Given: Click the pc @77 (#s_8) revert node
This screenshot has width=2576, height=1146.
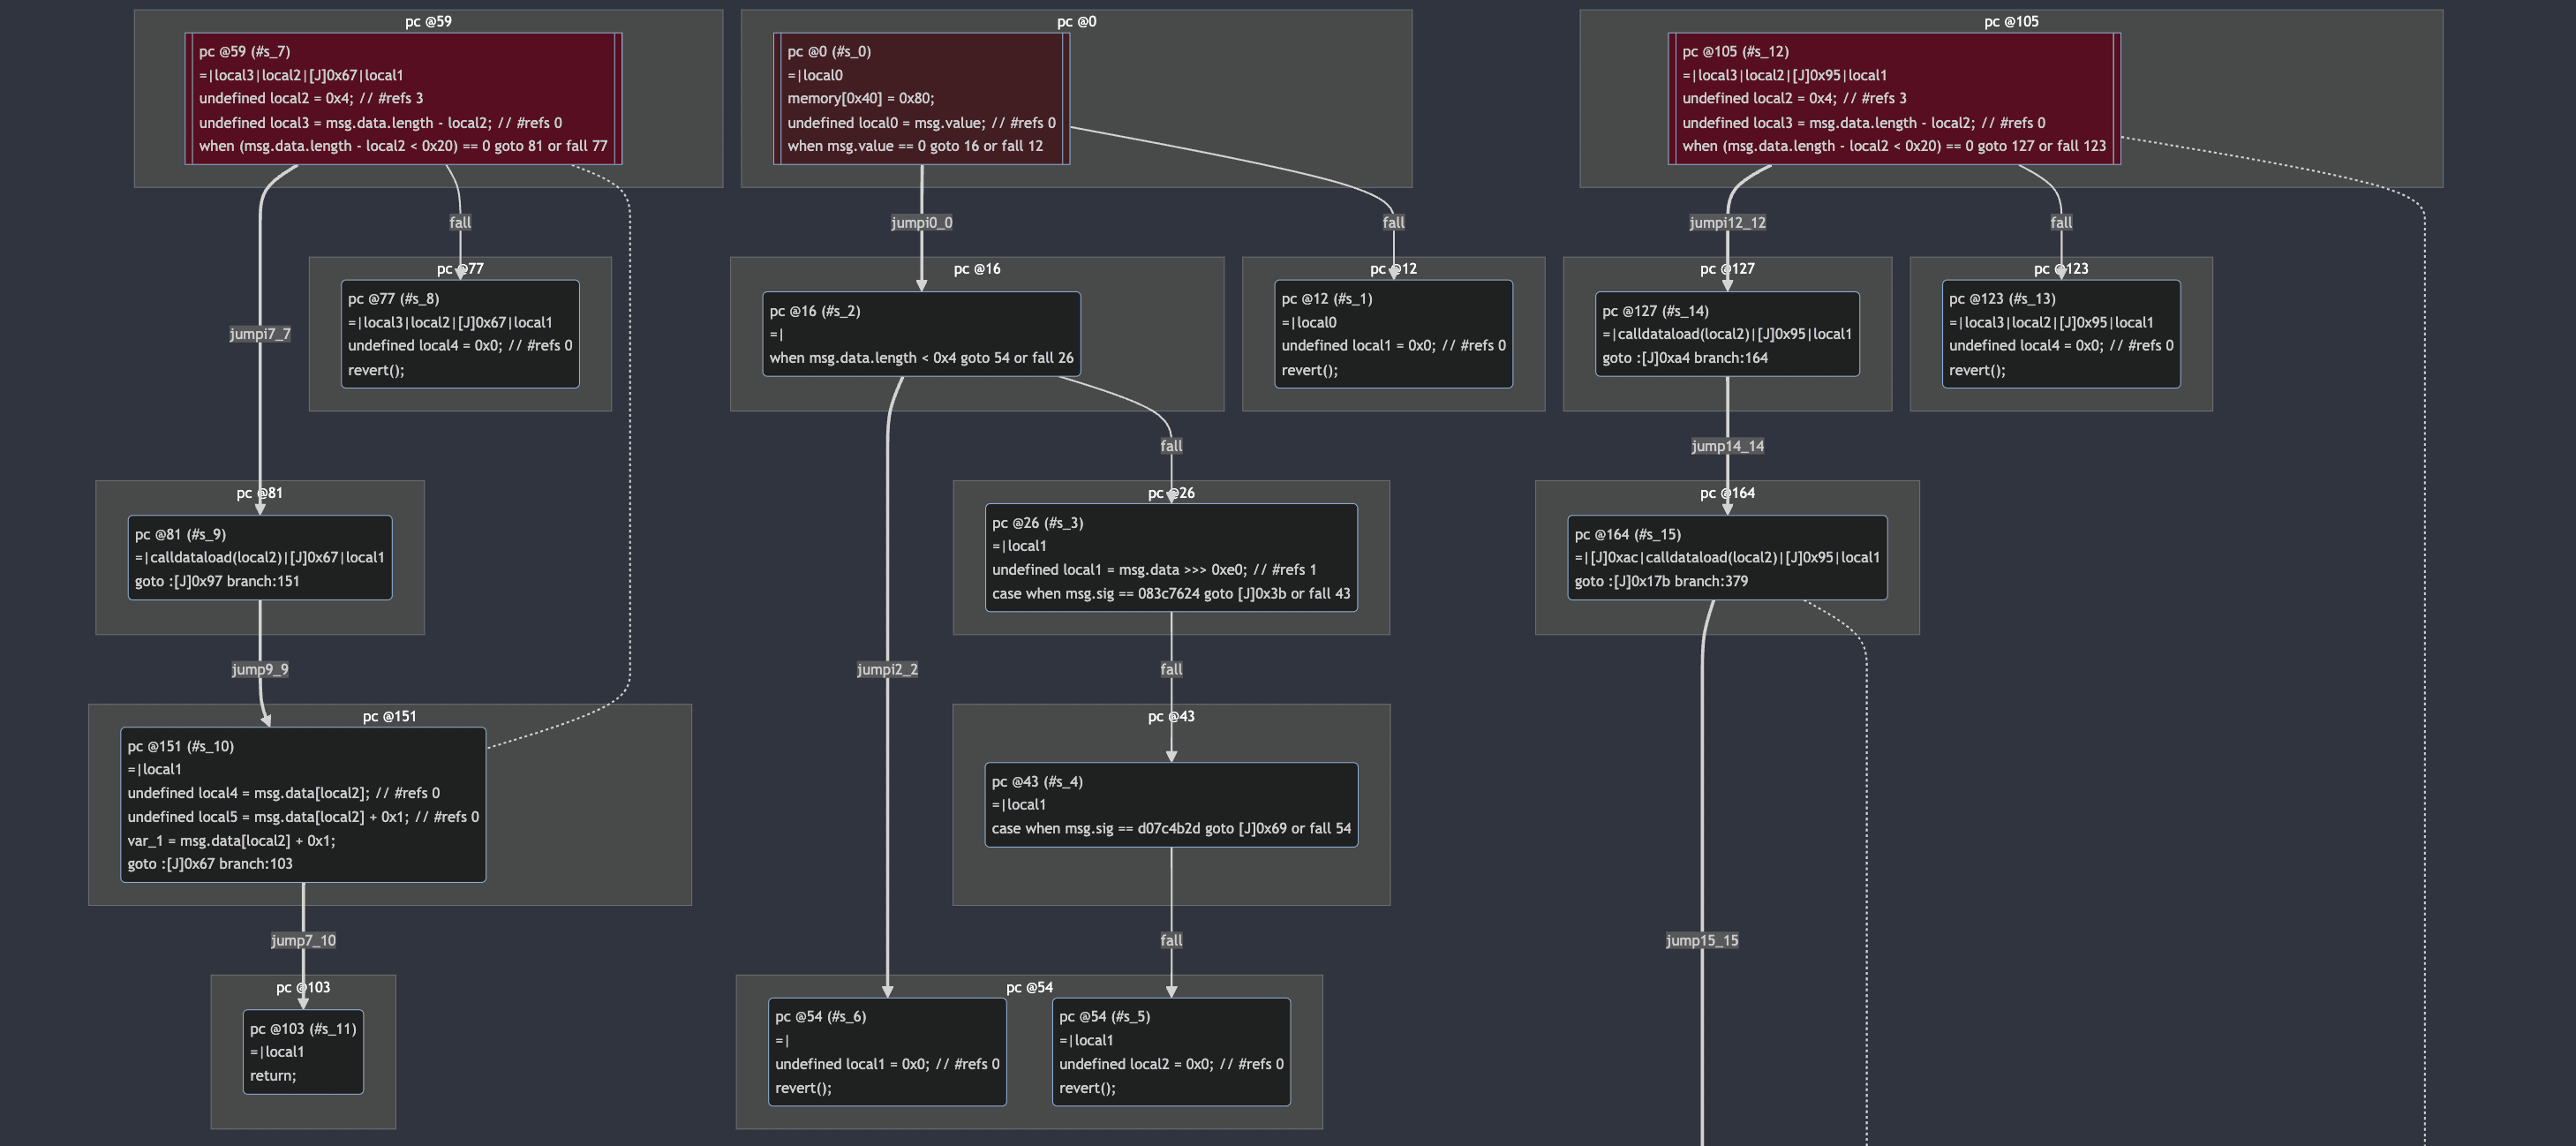Looking at the screenshot, I should (460, 334).
